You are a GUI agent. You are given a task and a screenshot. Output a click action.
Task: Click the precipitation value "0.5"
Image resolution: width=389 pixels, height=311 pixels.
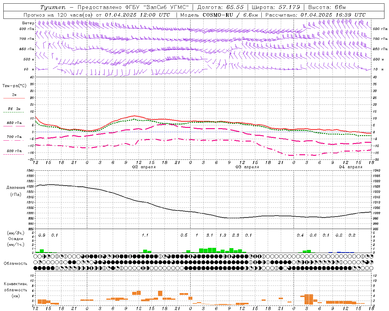(x=184, y=235)
